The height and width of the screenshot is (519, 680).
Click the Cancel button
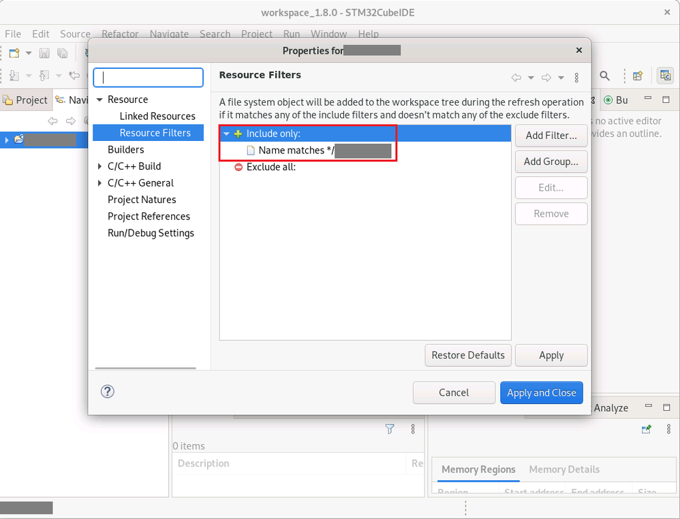454,393
